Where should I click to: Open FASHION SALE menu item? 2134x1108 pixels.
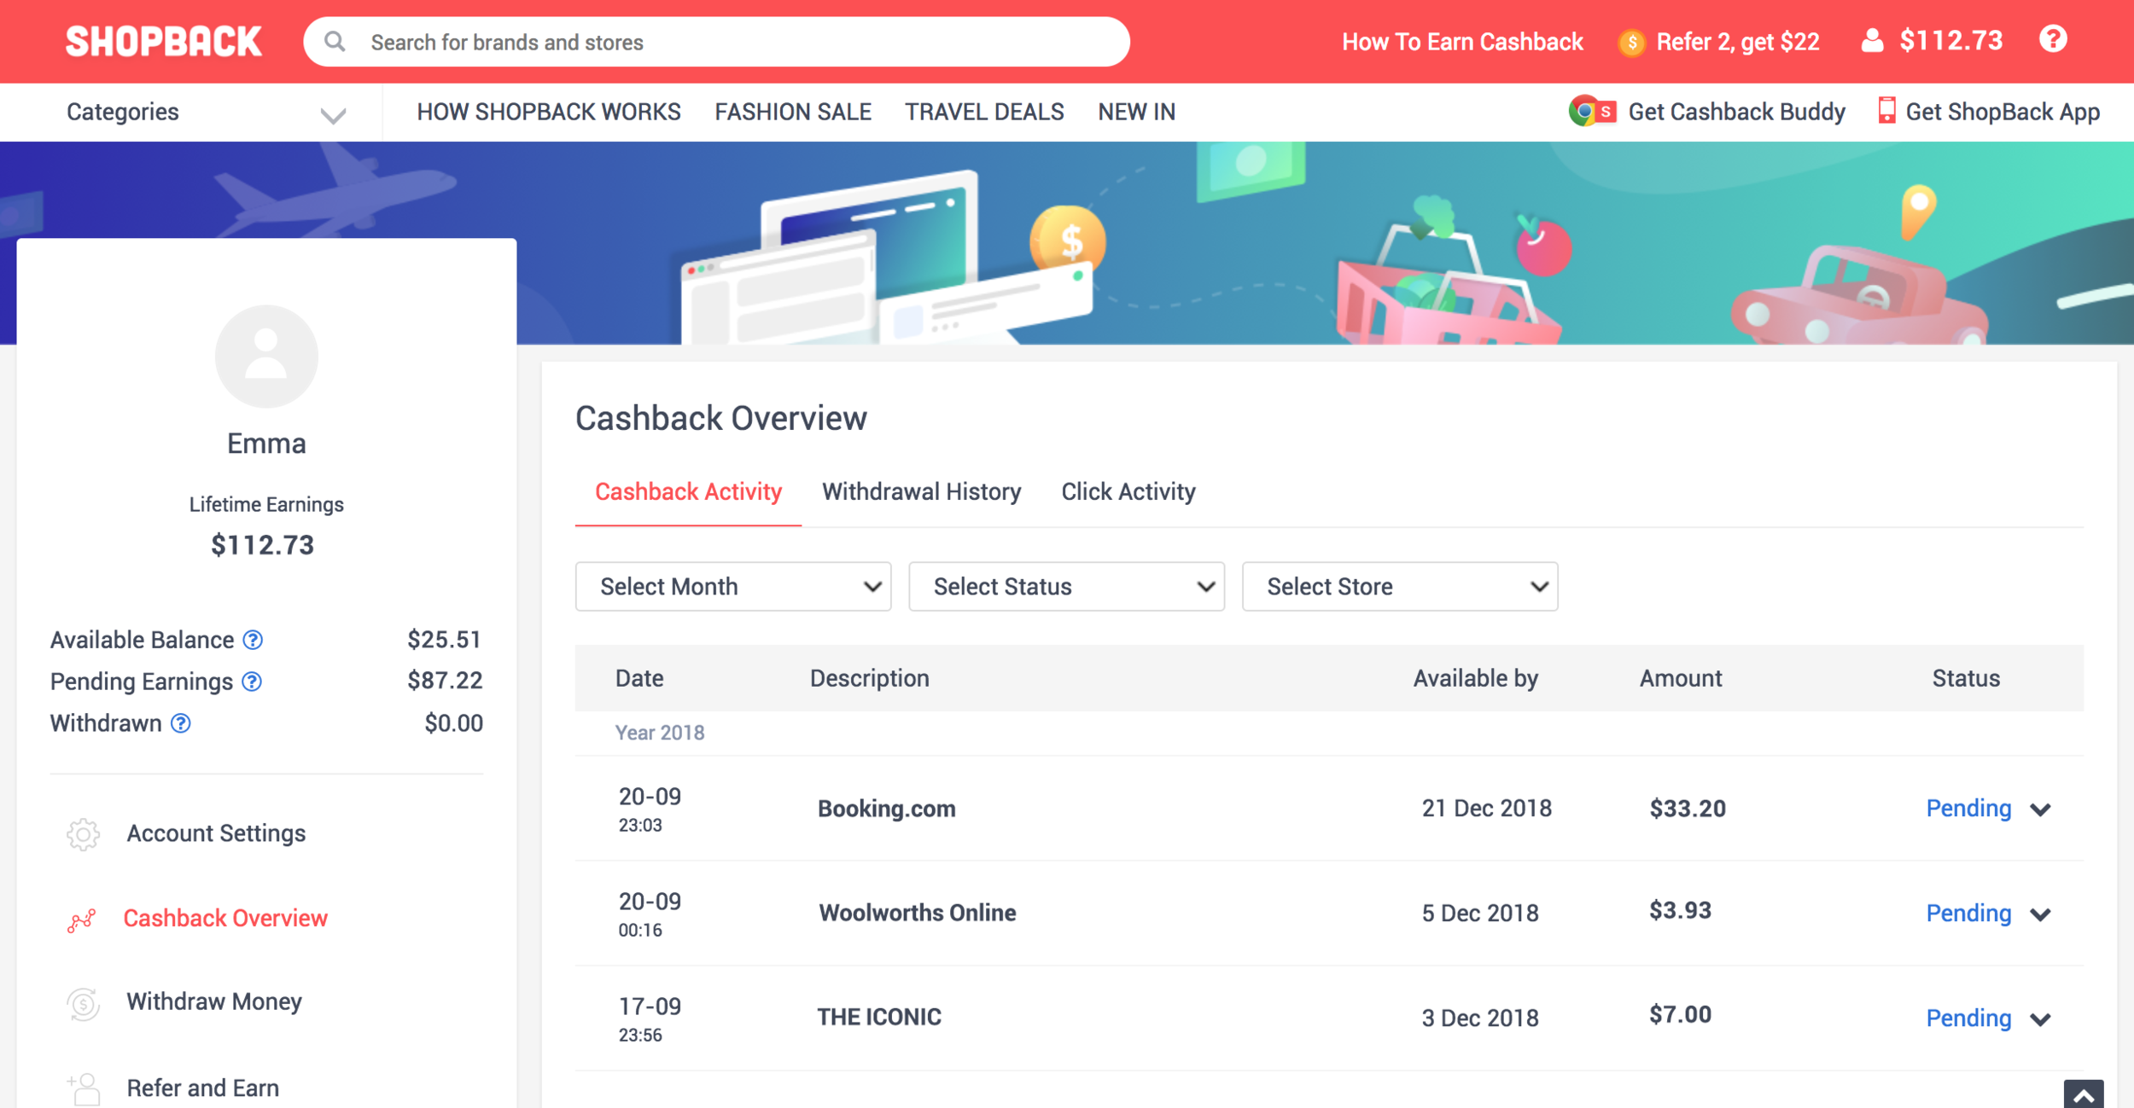pyautogui.click(x=793, y=112)
